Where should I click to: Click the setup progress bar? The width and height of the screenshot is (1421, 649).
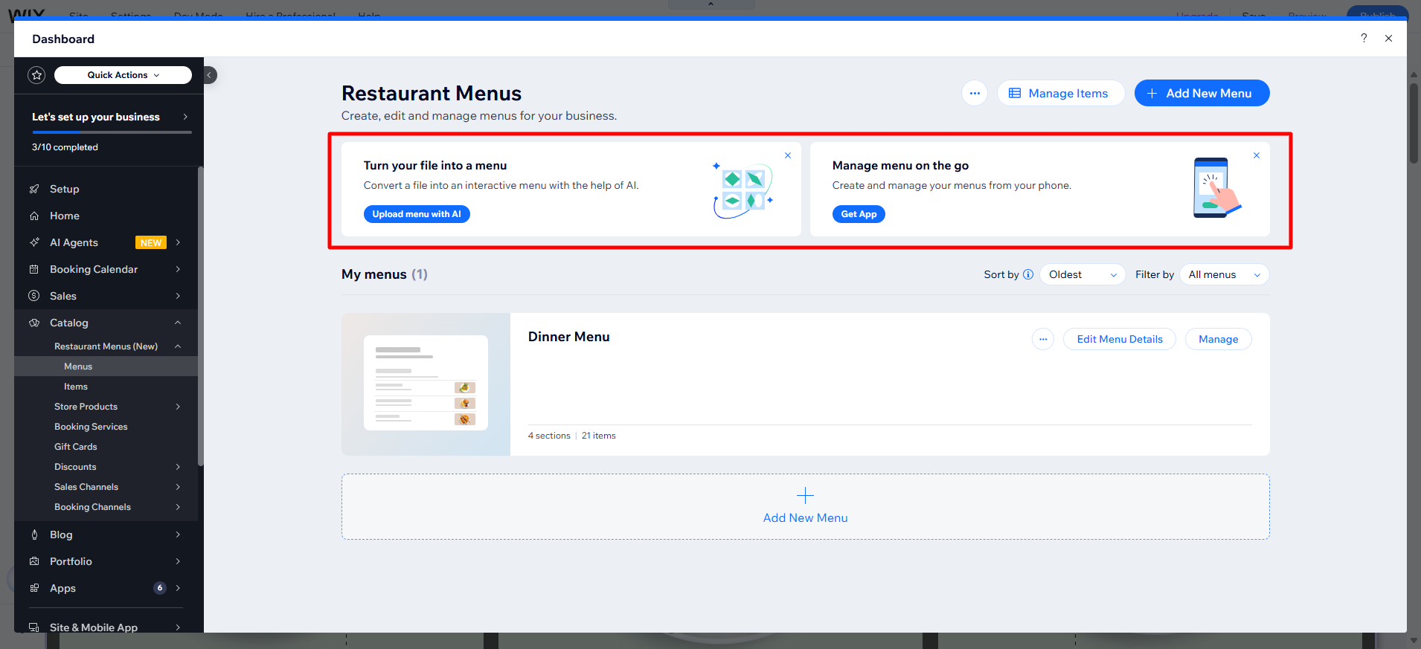click(112, 132)
